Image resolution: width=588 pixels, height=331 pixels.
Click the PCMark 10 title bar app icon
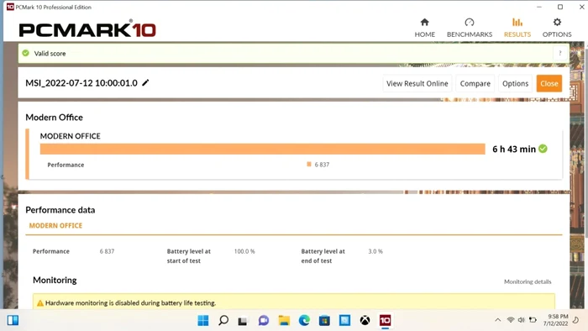click(x=10, y=7)
